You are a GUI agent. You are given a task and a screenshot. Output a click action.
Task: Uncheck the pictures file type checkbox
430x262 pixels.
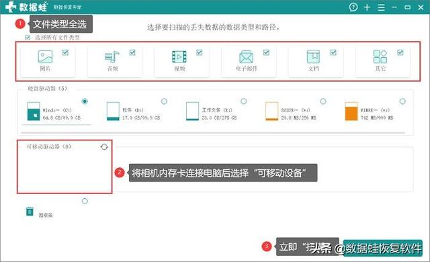[x=65, y=52]
